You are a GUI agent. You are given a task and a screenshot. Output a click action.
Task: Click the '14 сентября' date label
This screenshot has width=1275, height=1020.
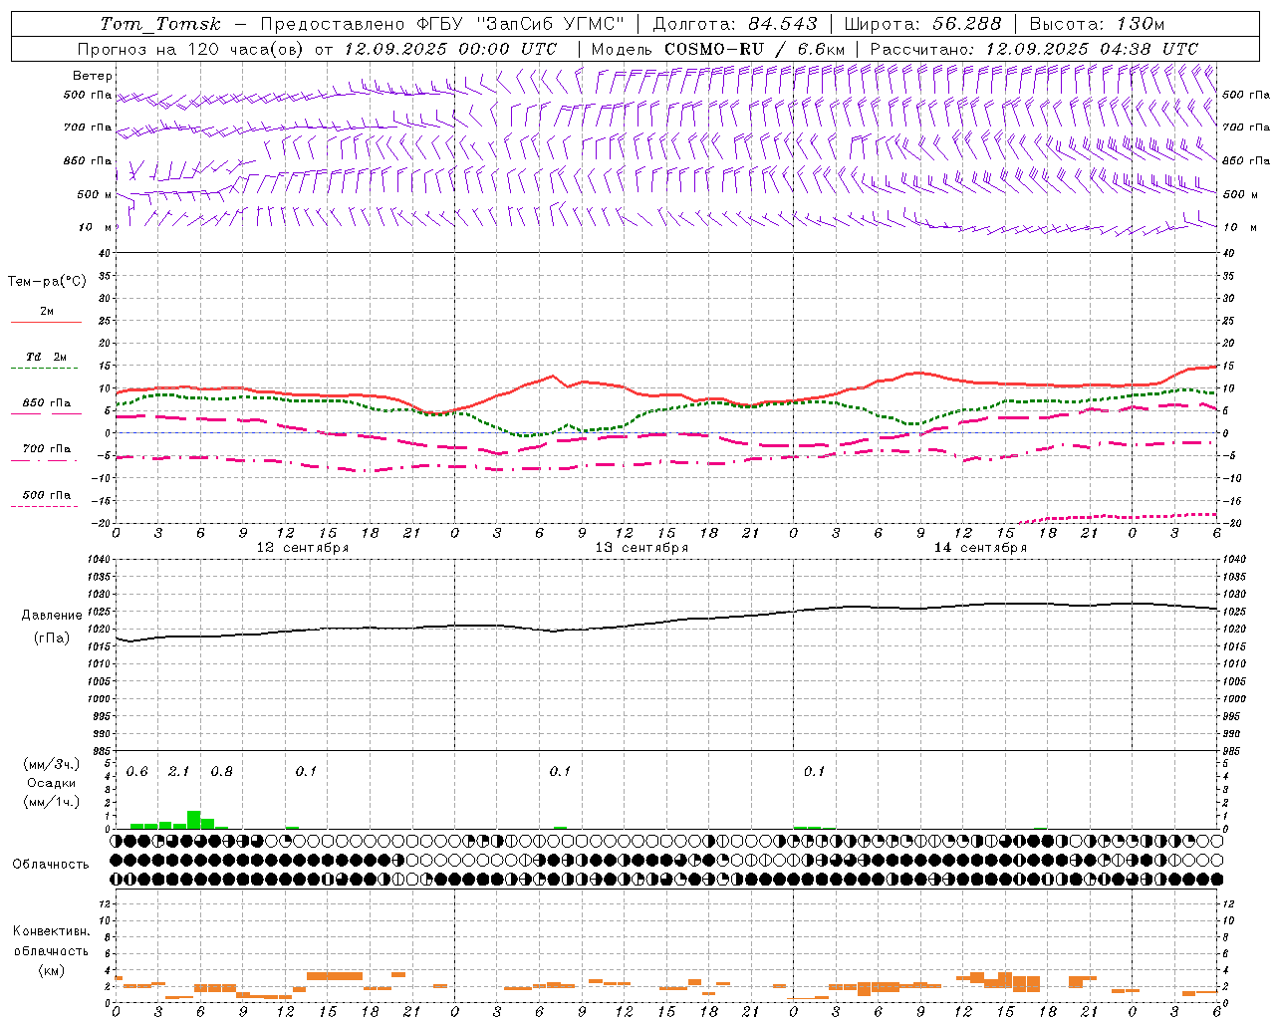[x=980, y=548]
